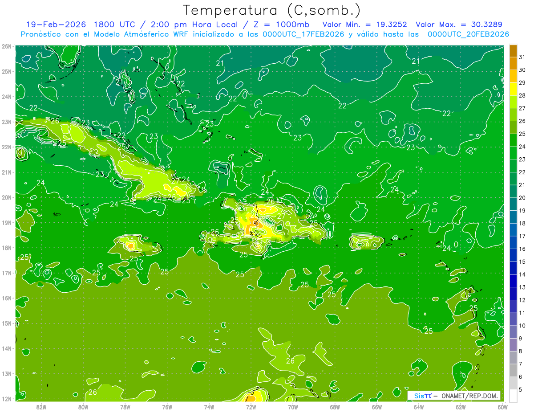Click the "25N" latitude axis label
The image size is (534, 413).
(7, 71)
